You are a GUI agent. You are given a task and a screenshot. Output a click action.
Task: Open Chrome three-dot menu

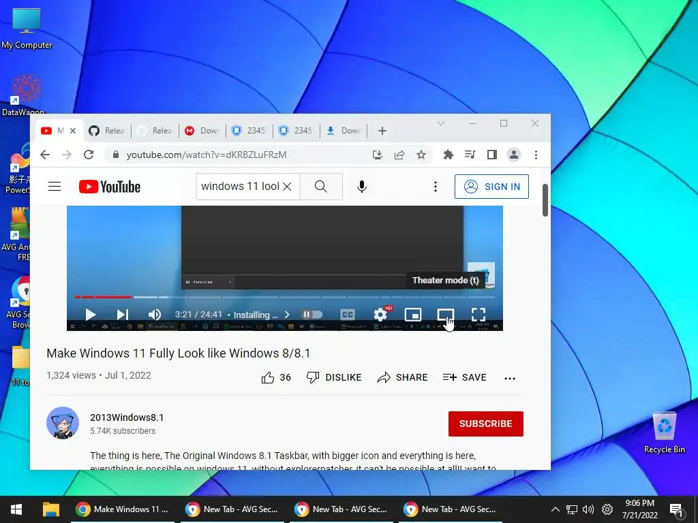[536, 155]
